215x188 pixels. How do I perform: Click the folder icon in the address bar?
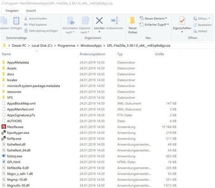[5, 45]
